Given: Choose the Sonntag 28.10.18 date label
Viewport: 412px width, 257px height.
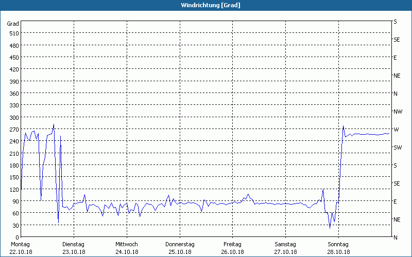Looking at the screenshot, I should 338,248.
